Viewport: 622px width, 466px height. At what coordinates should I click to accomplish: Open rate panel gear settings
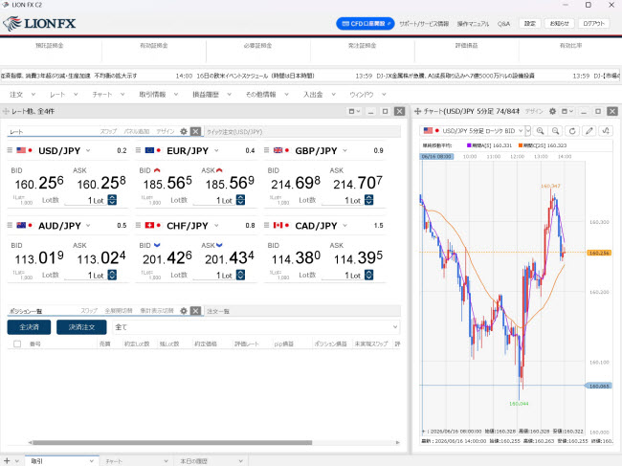[x=184, y=131]
